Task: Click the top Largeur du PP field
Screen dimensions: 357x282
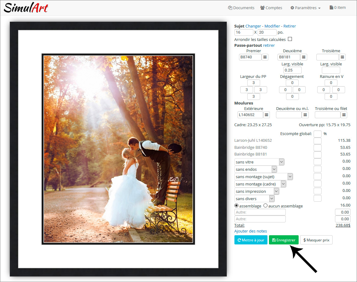Action: [x=254, y=83]
